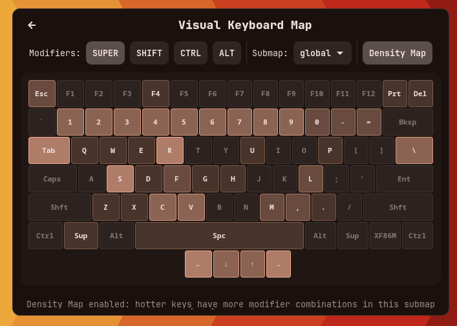
Task: Select the XF86M key
Action: 385,236
